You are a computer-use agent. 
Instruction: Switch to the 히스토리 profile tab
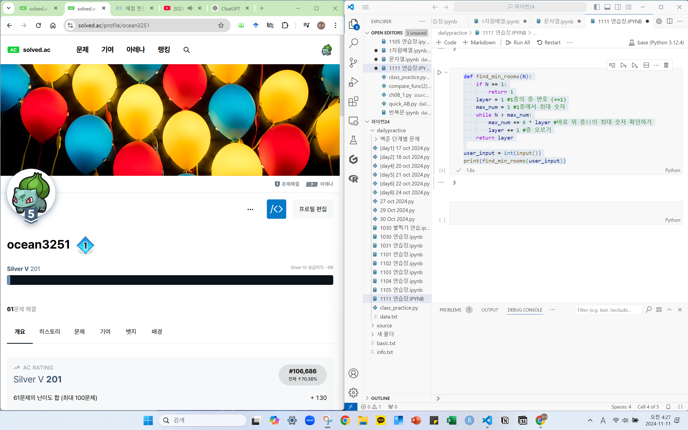click(49, 332)
